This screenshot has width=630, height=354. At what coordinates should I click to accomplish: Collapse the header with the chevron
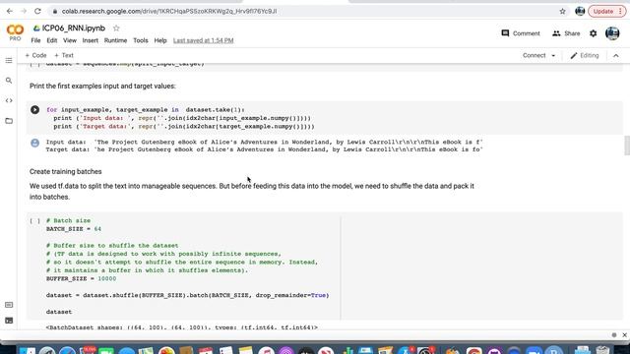(616, 55)
